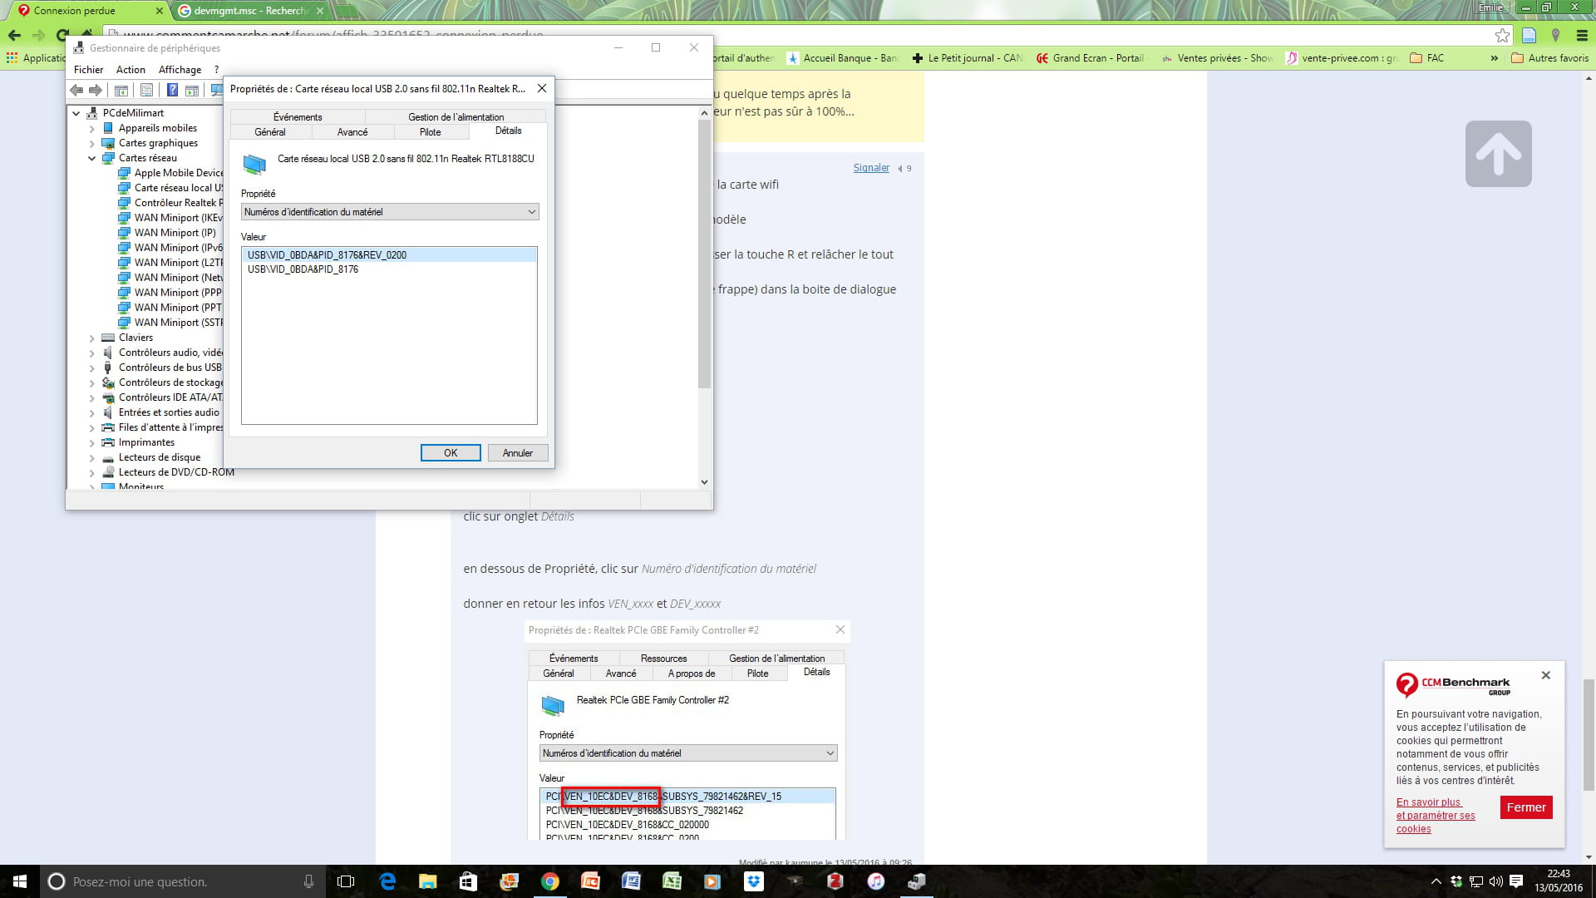
Task: Click Annuler in the properties dialog
Action: (517, 453)
